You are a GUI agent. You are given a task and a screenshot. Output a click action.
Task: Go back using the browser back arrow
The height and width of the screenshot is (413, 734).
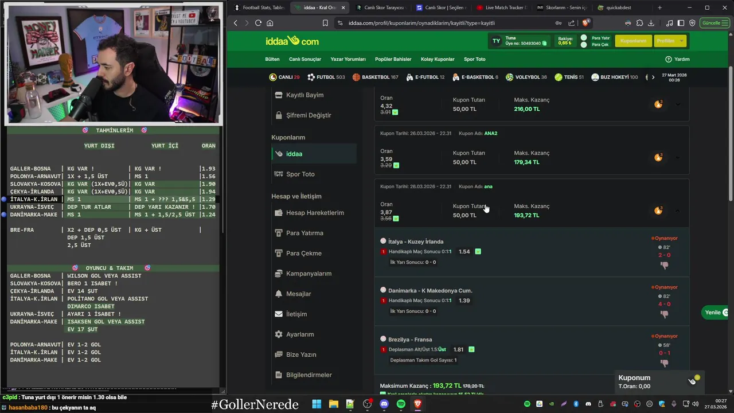tap(236, 23)
